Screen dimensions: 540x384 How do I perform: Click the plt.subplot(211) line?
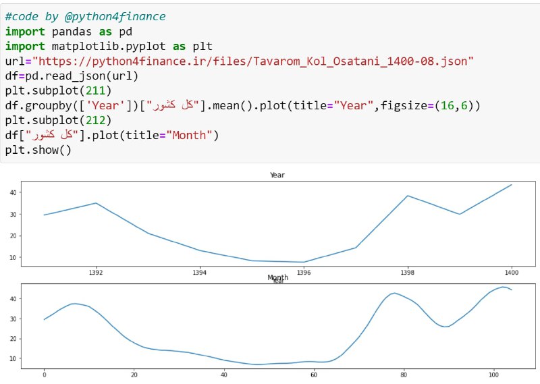point(58,91)
